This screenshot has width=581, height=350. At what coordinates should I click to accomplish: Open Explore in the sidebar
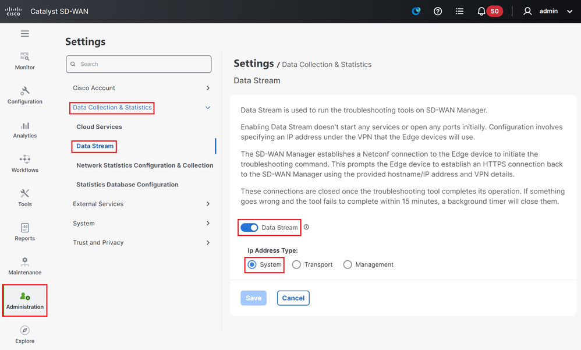[25, 335]
